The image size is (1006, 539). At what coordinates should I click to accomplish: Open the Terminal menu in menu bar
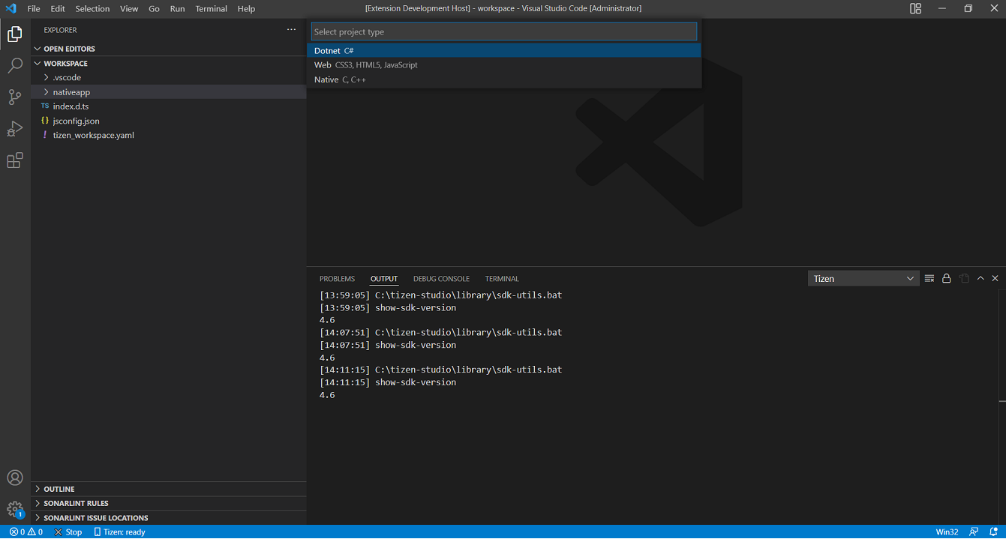(211, 9)
